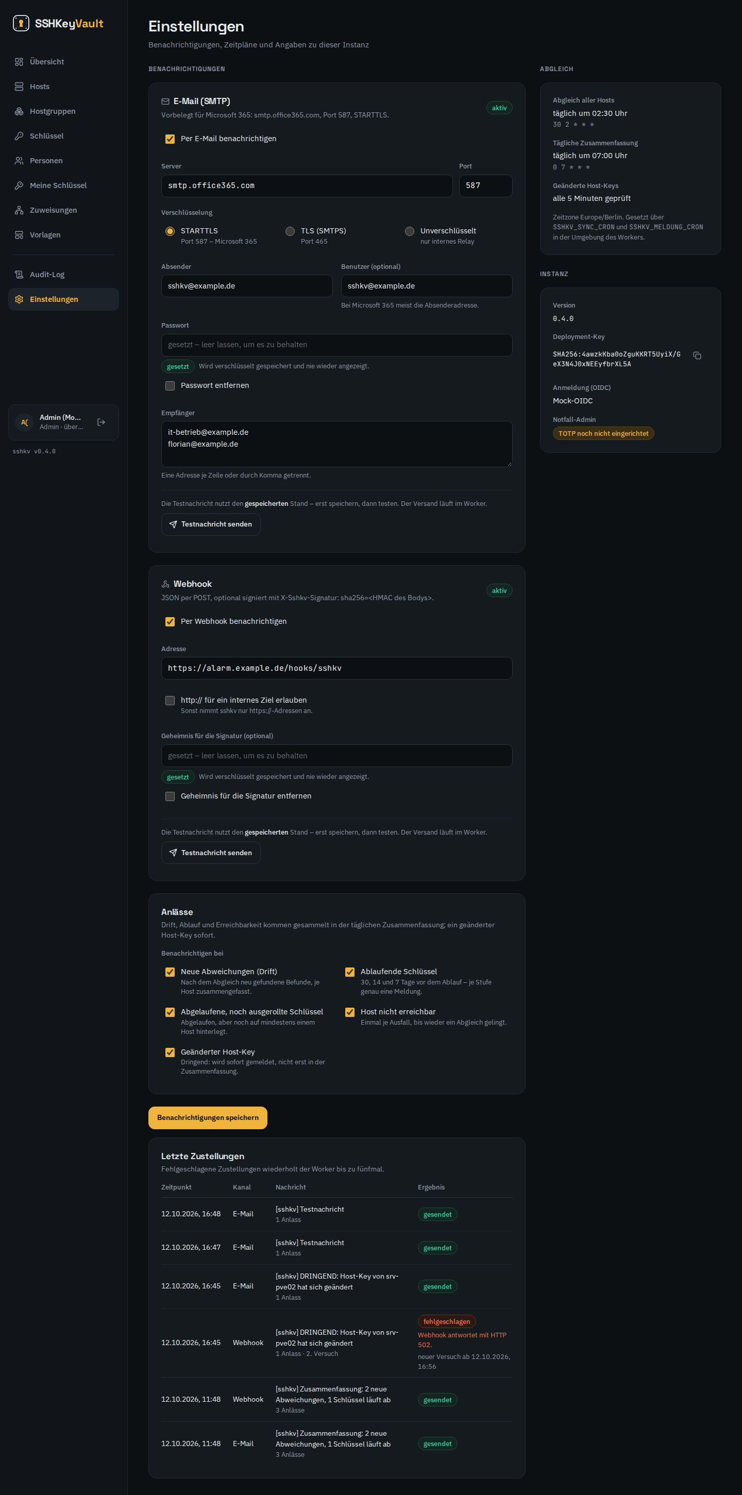742x1495 pixels.
Task: Toggle Geänderter Host-Key notification
Action: point(170,1052)
